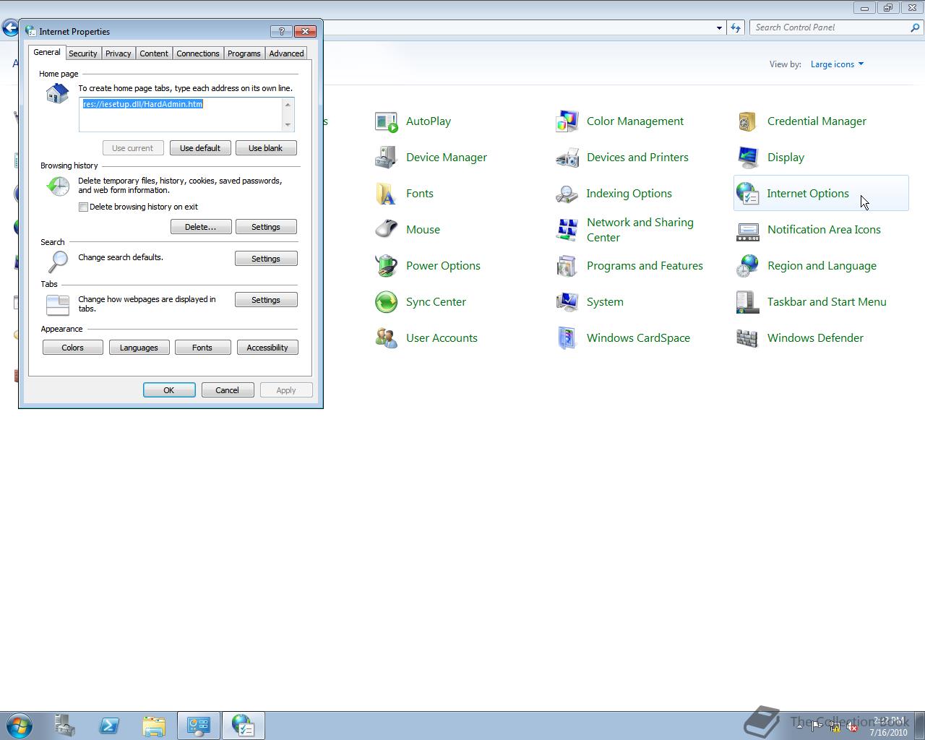Open the Indexing Options icon

pyautogui.click(x=567, y=194)
